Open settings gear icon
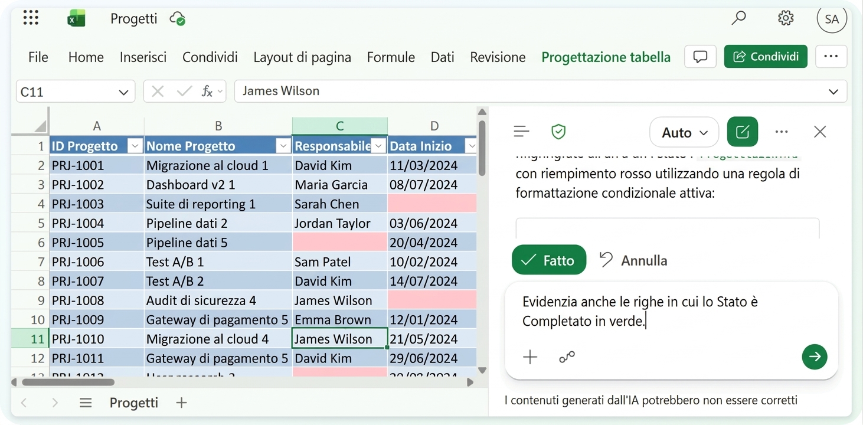 [786, 18]
